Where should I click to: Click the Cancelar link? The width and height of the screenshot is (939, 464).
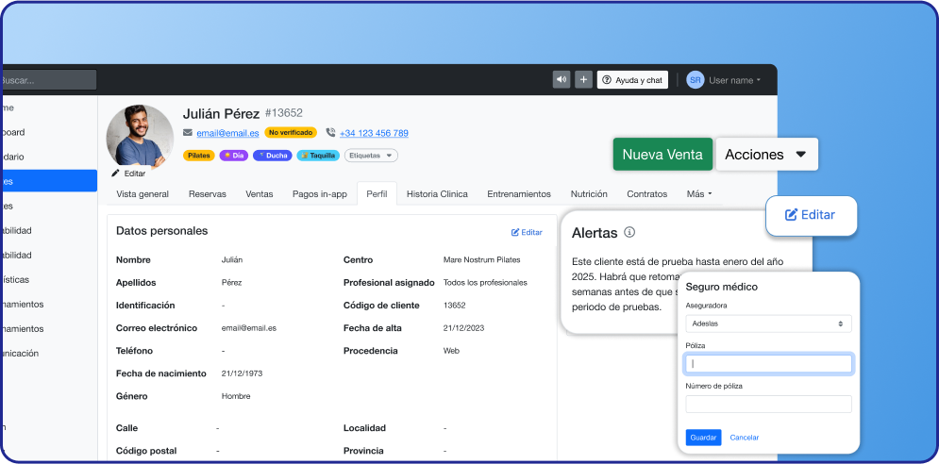click(x=745, y=438)
